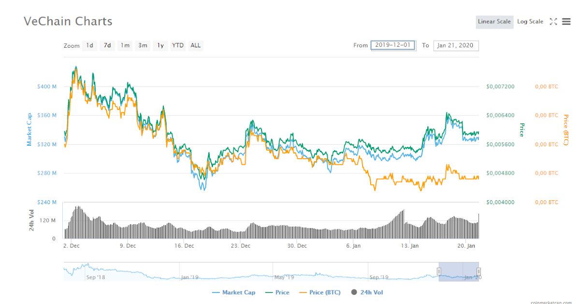Set zoom range to 1y
The height and width of the screenshot is (304, 580).
tap(160, 45)
